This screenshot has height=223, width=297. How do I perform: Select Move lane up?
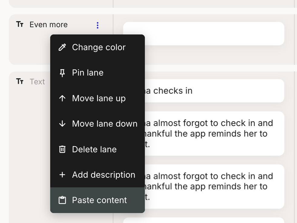(98, 98)
